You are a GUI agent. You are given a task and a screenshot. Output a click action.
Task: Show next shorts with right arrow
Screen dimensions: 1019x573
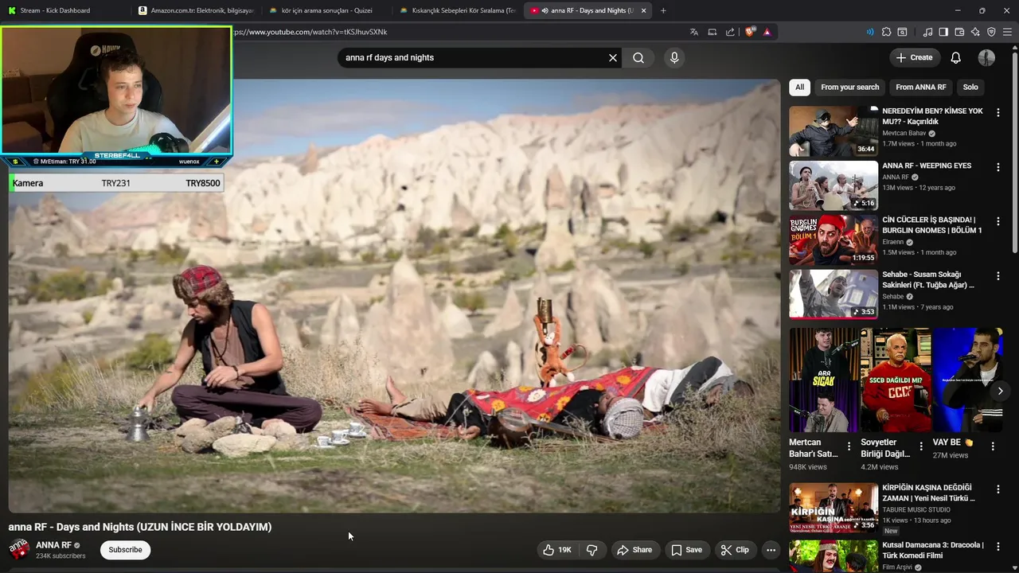pyautogui.click(x=1000, y=391)
